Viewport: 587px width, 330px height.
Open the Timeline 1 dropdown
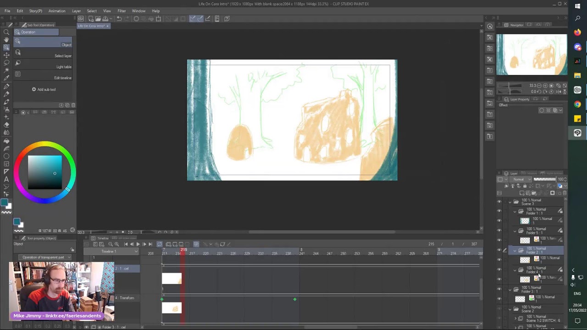136,252
